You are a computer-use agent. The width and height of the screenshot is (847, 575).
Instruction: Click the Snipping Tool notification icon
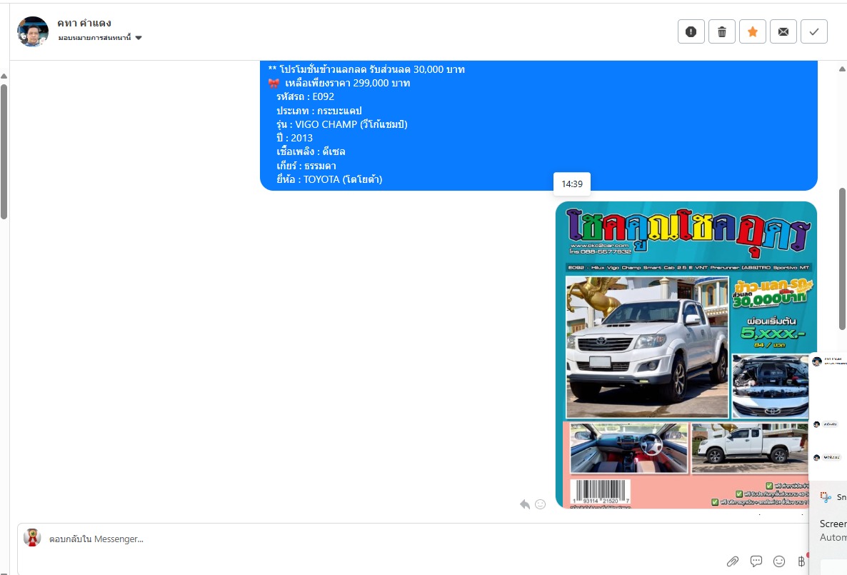point(826,496)
